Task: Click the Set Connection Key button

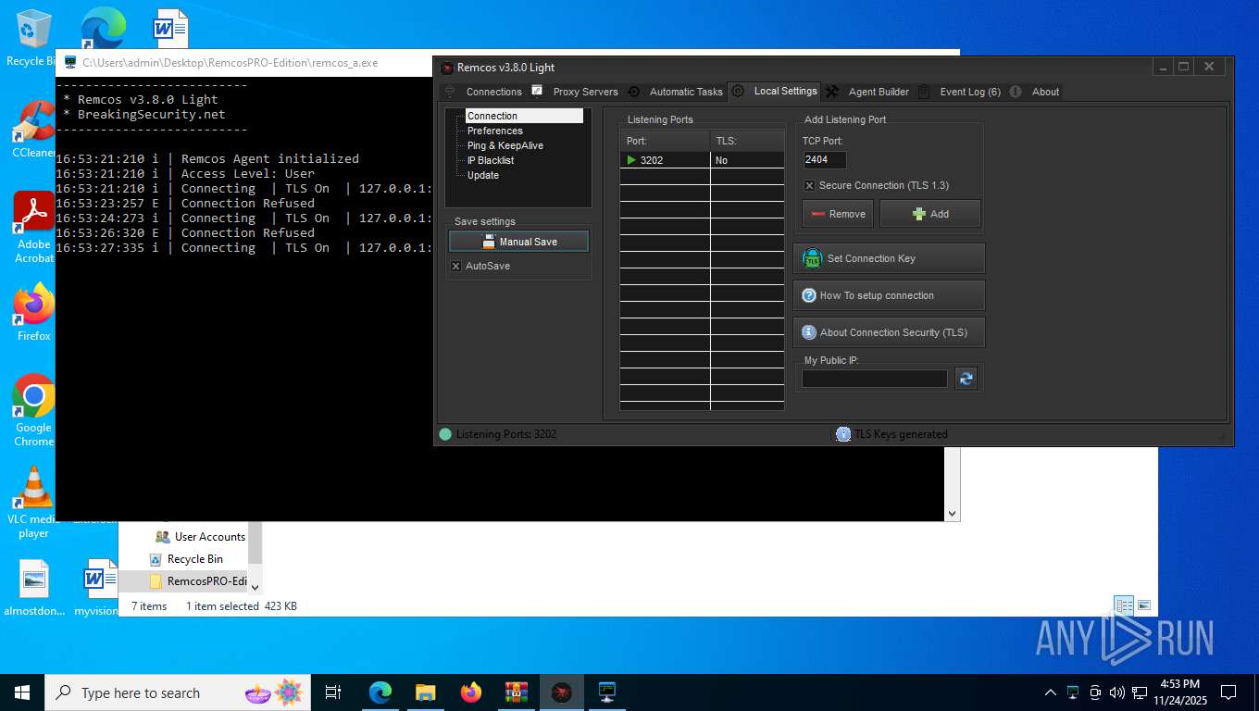Action: tap(889, 258)
